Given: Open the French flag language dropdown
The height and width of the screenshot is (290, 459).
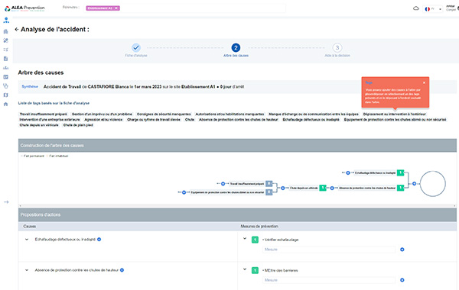Looking at the screenshot, I should tap(433, 9).
